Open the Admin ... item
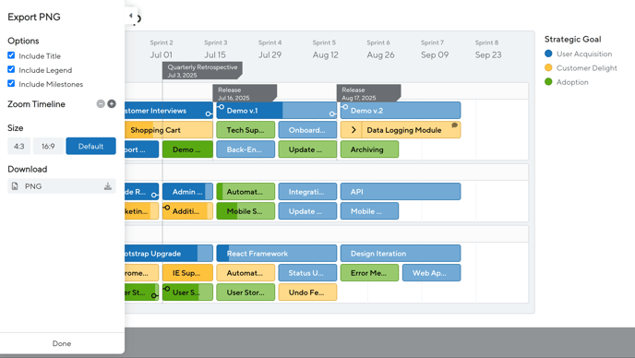The height and width of the screenshot is (358, 635). coord(187,192)
